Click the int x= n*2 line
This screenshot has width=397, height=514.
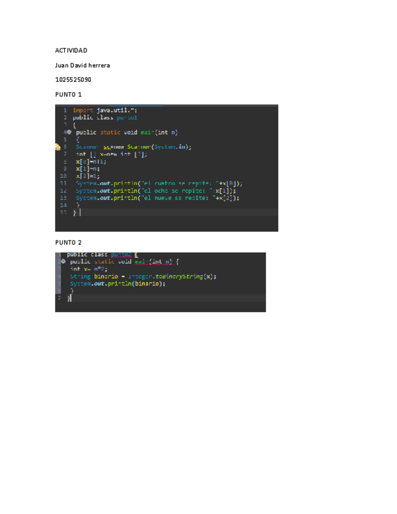[x=88, y=269]
